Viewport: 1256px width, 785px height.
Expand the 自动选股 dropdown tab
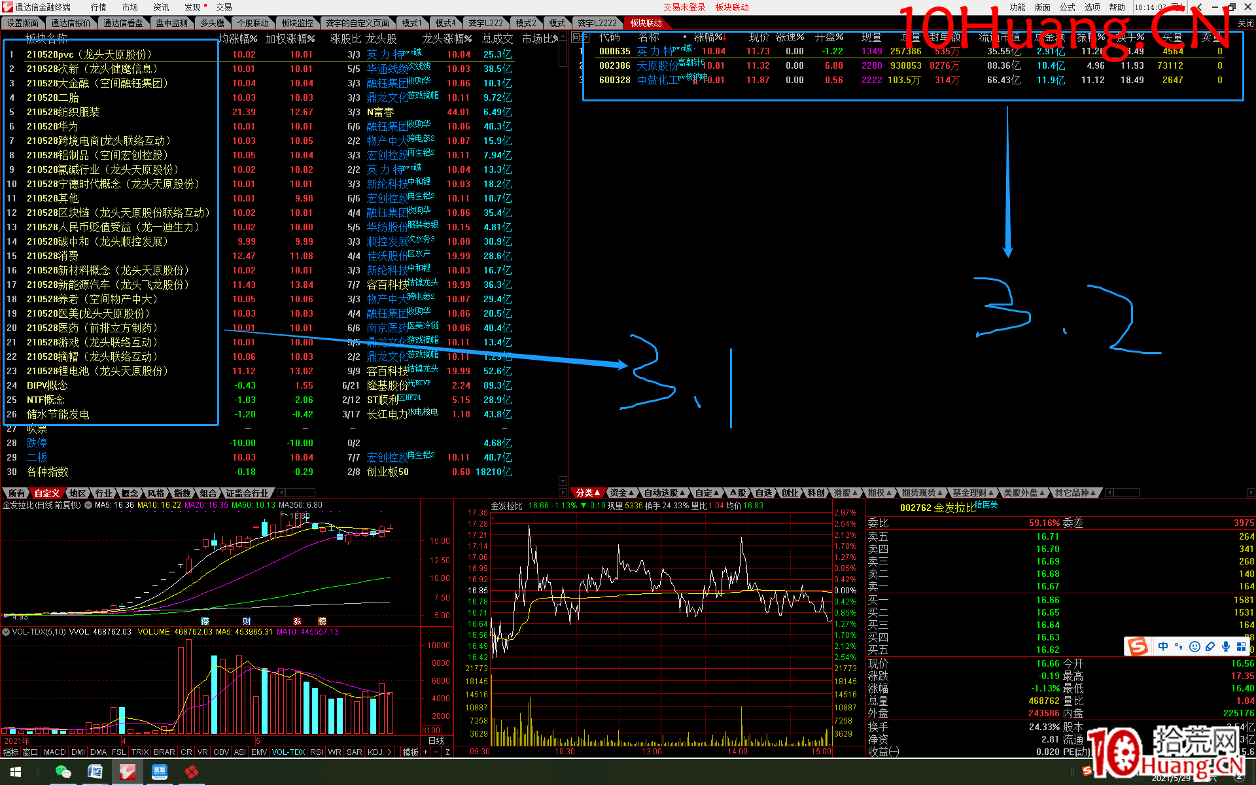(x=663, y=493)
